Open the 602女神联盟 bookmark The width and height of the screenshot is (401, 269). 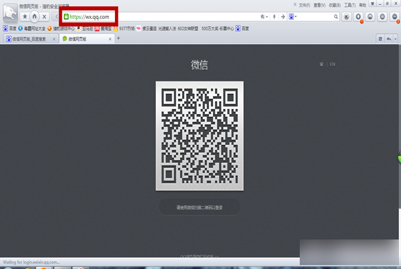pos(188,29)
